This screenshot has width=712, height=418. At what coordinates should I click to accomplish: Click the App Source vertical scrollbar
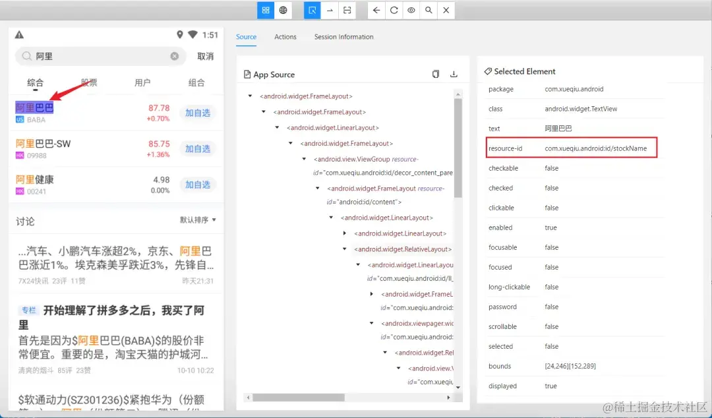tap(458, 148)
